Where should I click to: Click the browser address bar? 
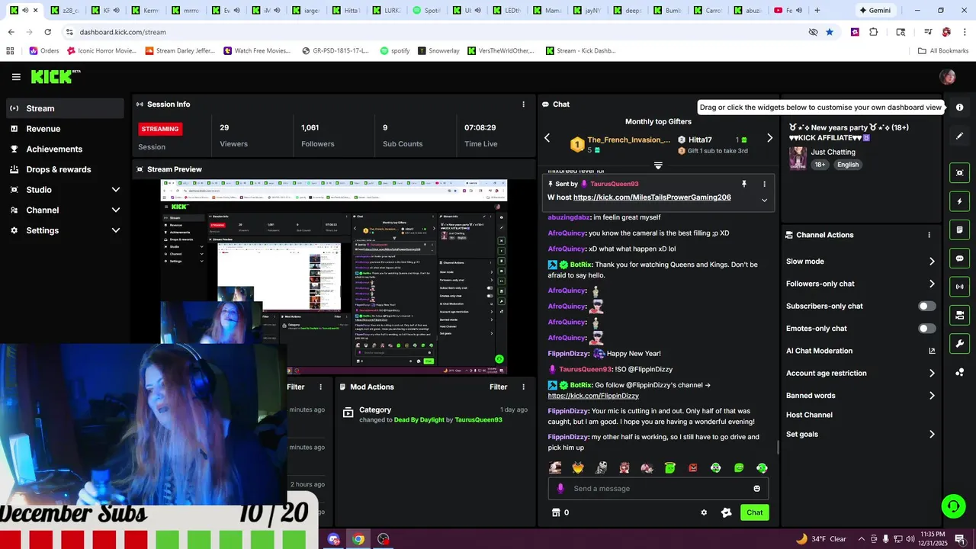(x=435, y=32)
